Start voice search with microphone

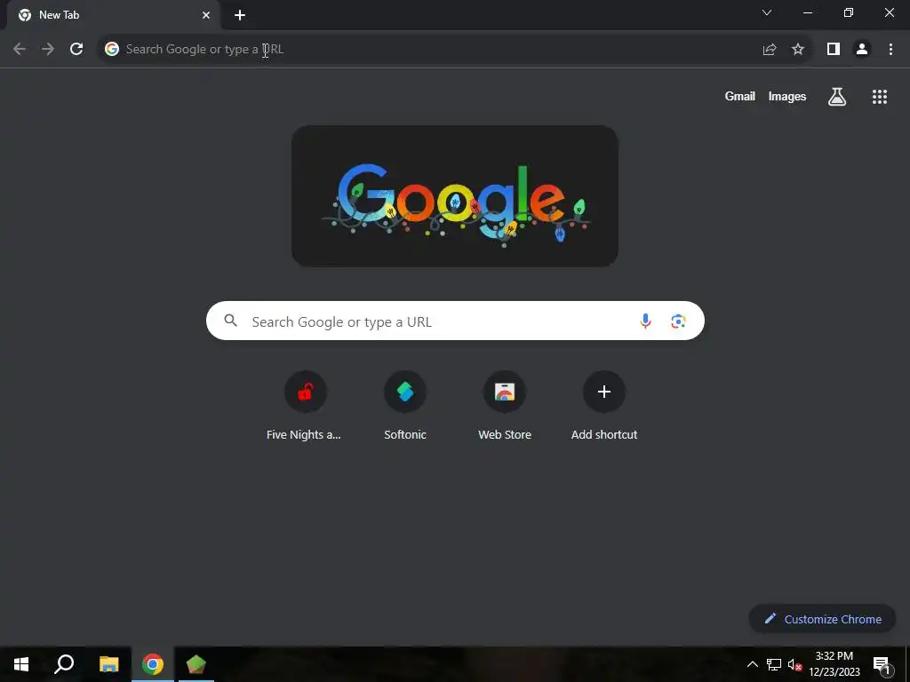pyautogui.click(x=645, y=321)
